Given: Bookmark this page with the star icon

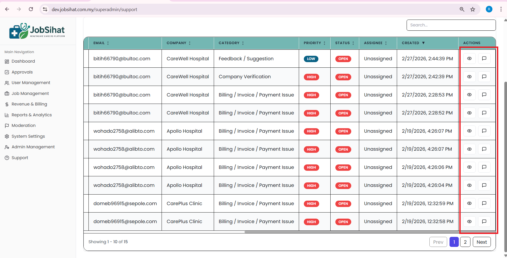Looking at the screenshot, I should pyautogui.click(x=473, y=10).
